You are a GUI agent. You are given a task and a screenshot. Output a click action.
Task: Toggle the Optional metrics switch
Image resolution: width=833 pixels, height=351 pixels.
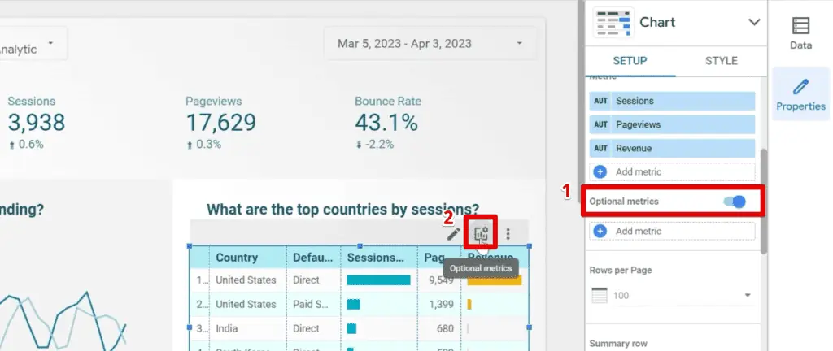[735, 201]
